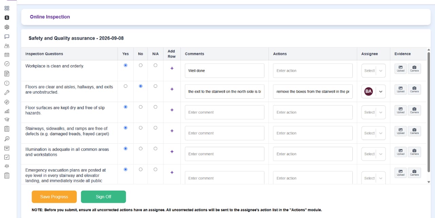Viewport: 435px width, 218px height.
Task: Add a row for 'Floors are clear' question
Action: click(x=172, y=89)
